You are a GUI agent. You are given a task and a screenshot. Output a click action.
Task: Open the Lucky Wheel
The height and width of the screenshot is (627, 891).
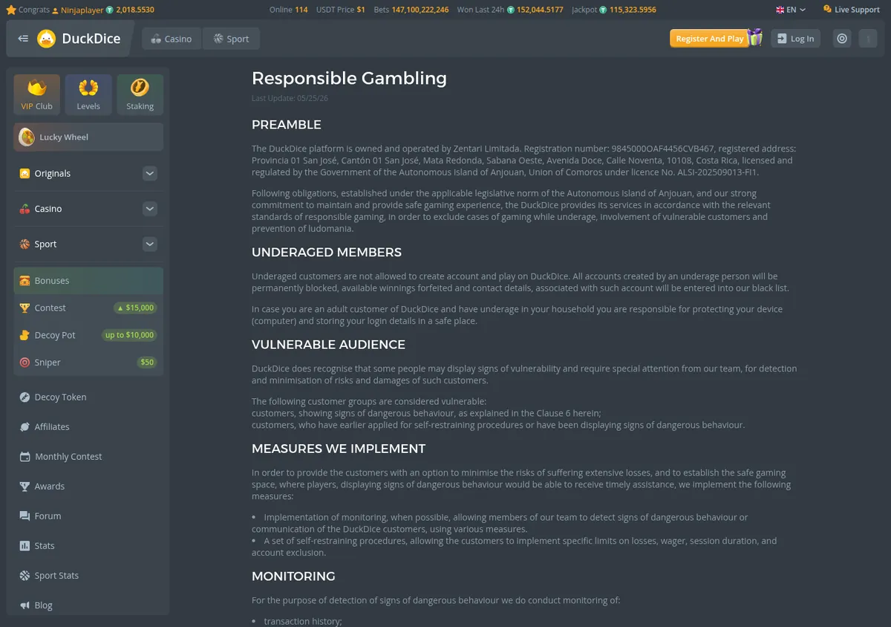click(88, 137)
